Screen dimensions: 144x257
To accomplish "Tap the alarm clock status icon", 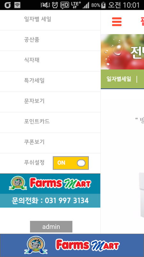I will coord(55,5).
